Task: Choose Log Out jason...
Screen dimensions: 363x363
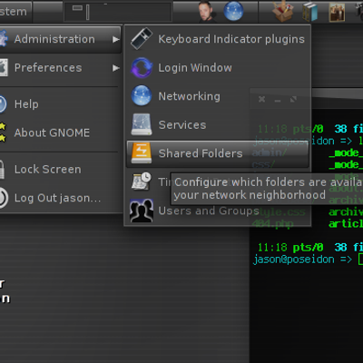Action: [60, 198]
